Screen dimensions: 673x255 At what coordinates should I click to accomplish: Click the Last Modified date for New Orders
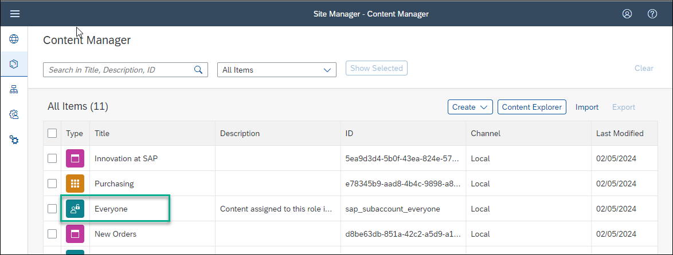tap(616, 234)
